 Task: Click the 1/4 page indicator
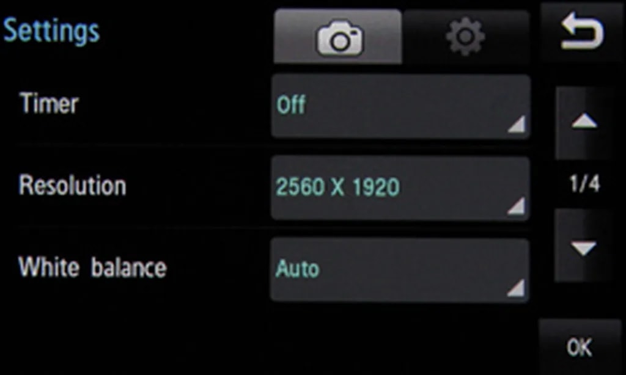coord(585,183)
